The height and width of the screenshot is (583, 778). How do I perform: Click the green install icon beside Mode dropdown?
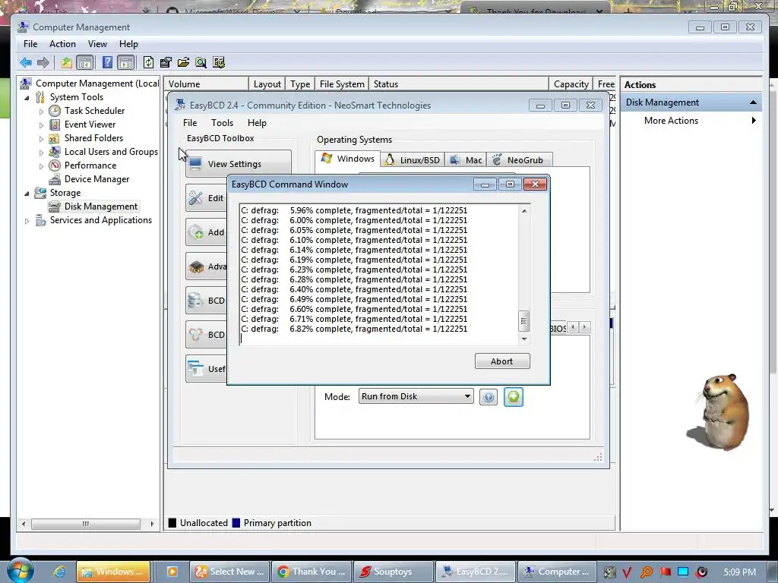coord(514,397)
